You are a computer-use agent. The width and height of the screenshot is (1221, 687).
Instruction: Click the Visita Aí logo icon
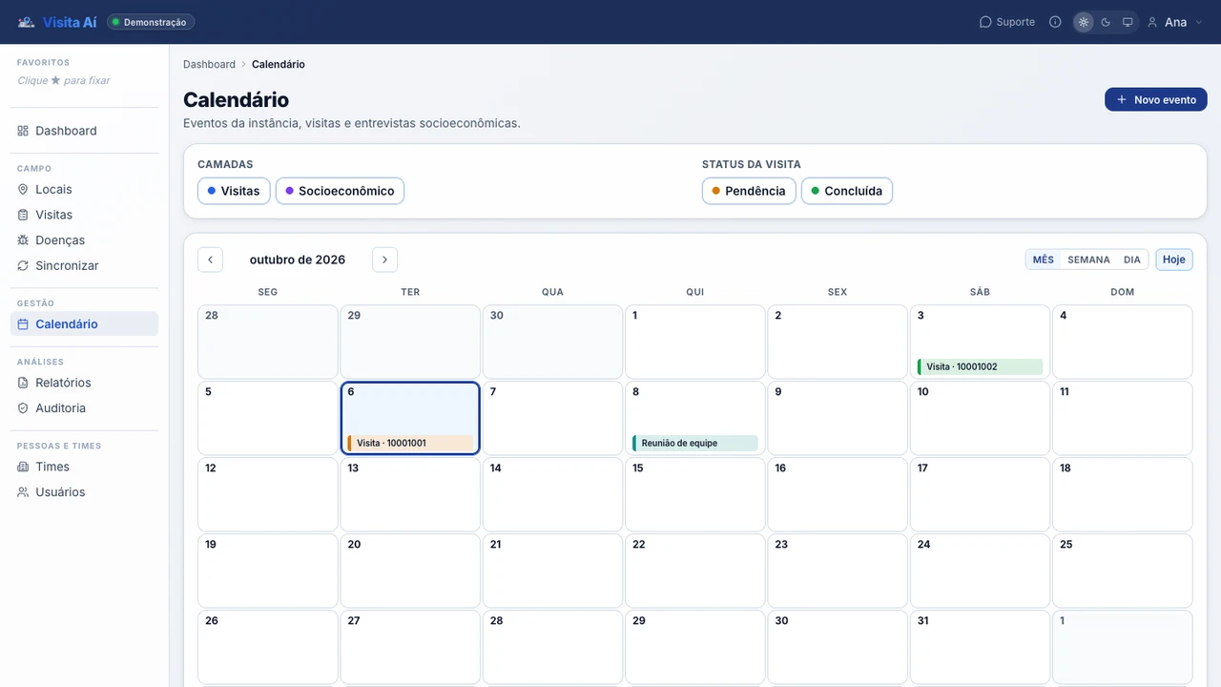[x=26, y=22]
